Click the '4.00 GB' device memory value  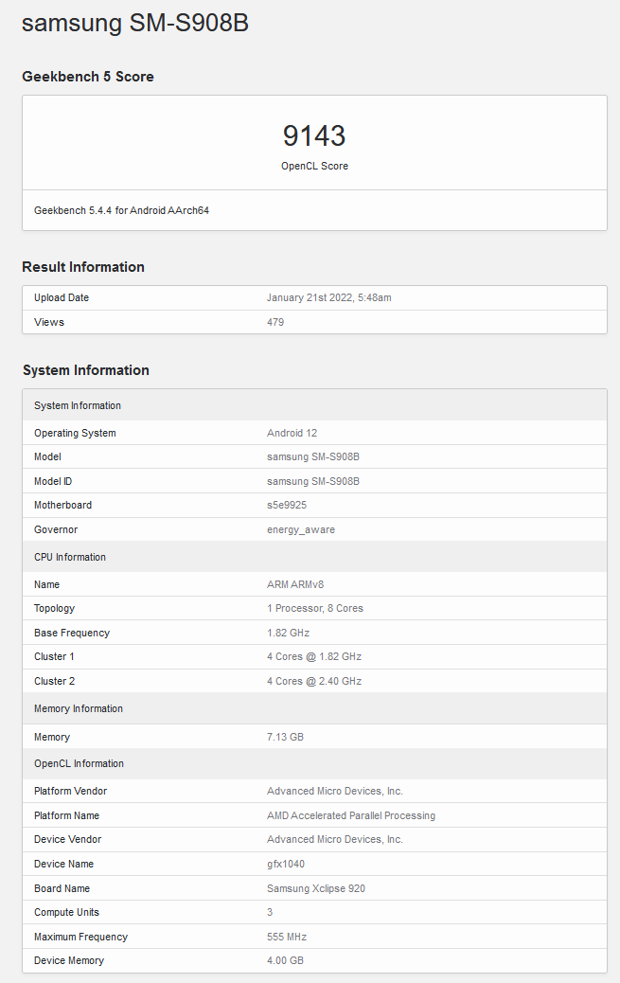coord(285,960)
